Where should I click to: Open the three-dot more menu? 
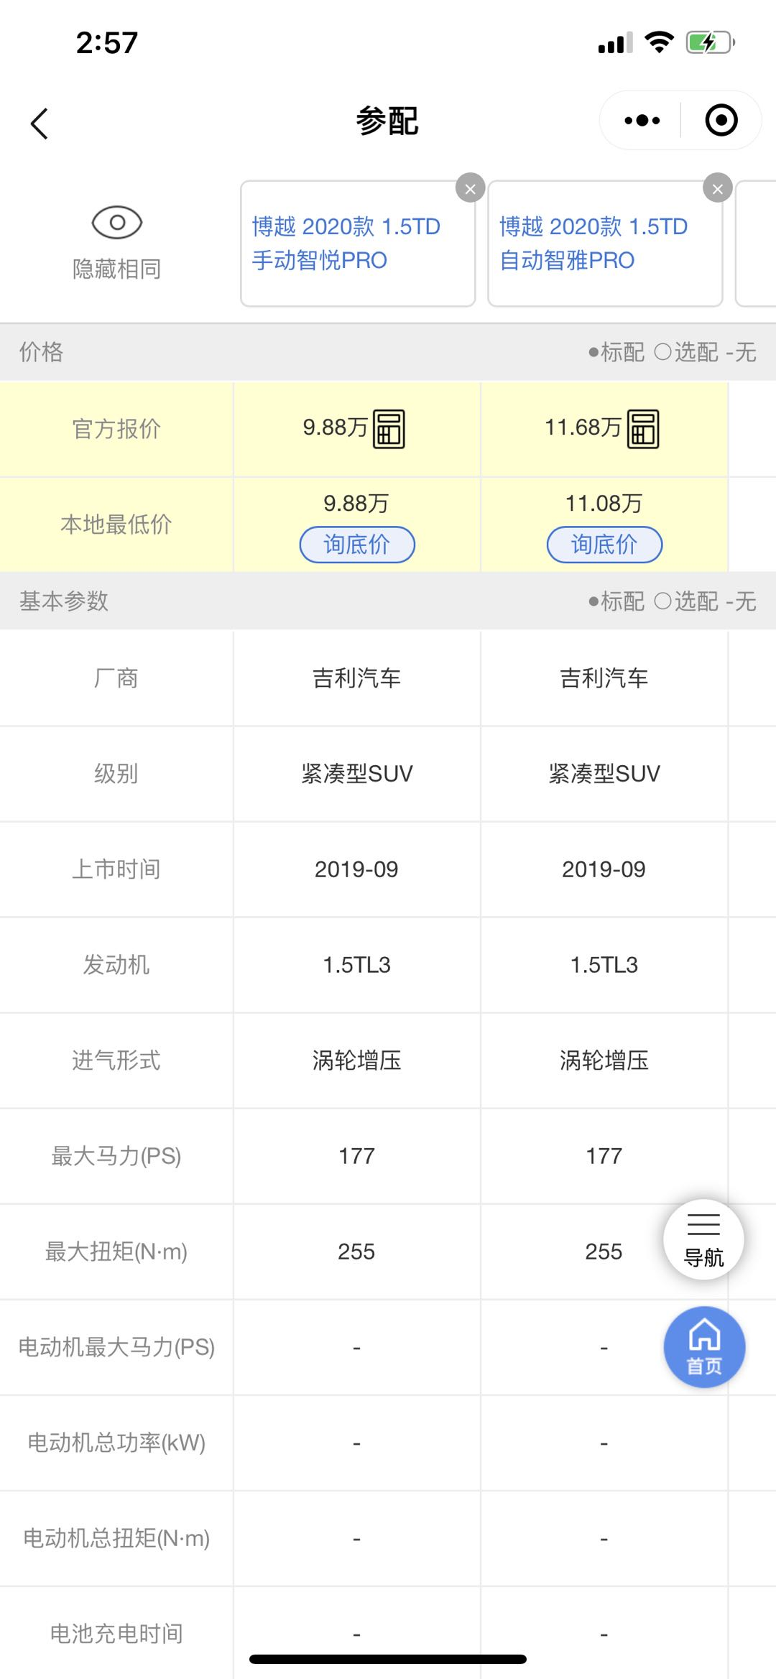point(642,121)
